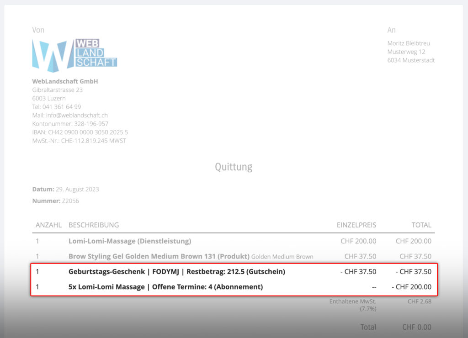Click the Geburtstags-Geschenk Gutschein row
The height and width of the screenshot is (338, 468).
point(177,272)
